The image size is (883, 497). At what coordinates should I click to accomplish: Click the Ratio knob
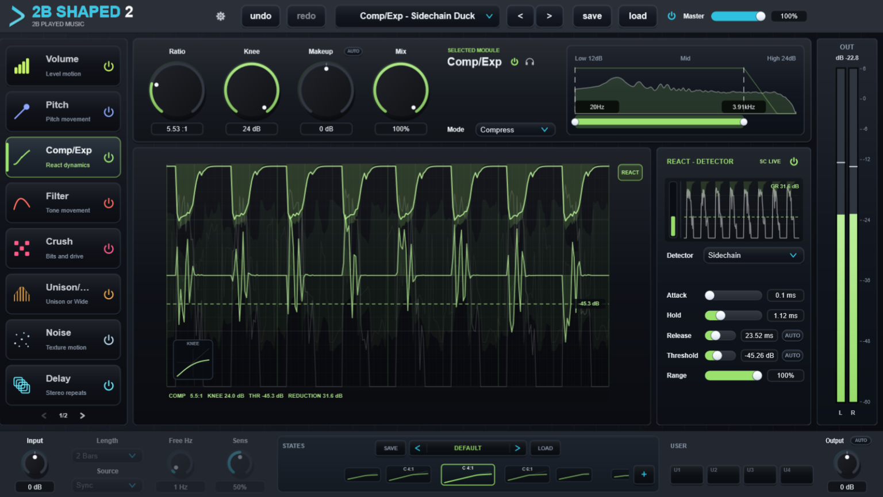point(177,91)
